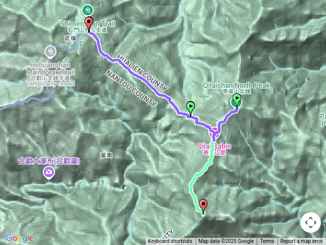The height and width of the screenshot is (245, 326).
Task: Click the Google logo
Action: point(19,238)
